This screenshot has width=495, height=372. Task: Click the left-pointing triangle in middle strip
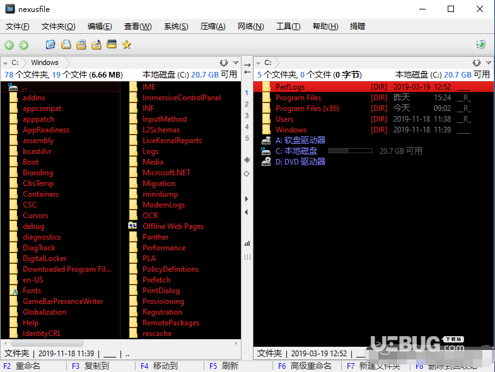(247, 212)
